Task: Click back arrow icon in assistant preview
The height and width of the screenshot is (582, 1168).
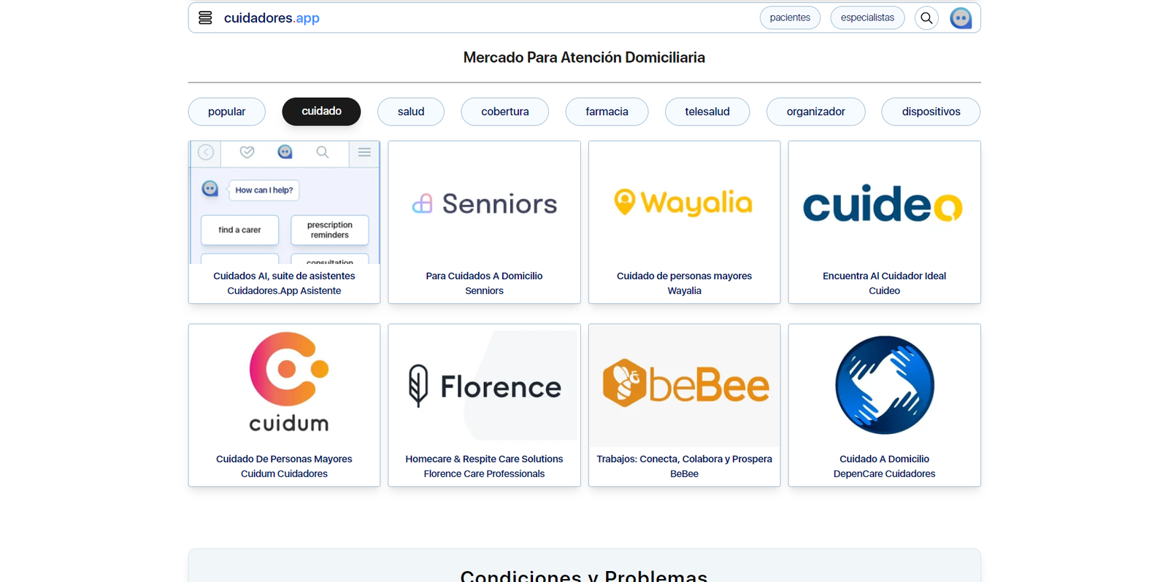Action: pos(206,152)
